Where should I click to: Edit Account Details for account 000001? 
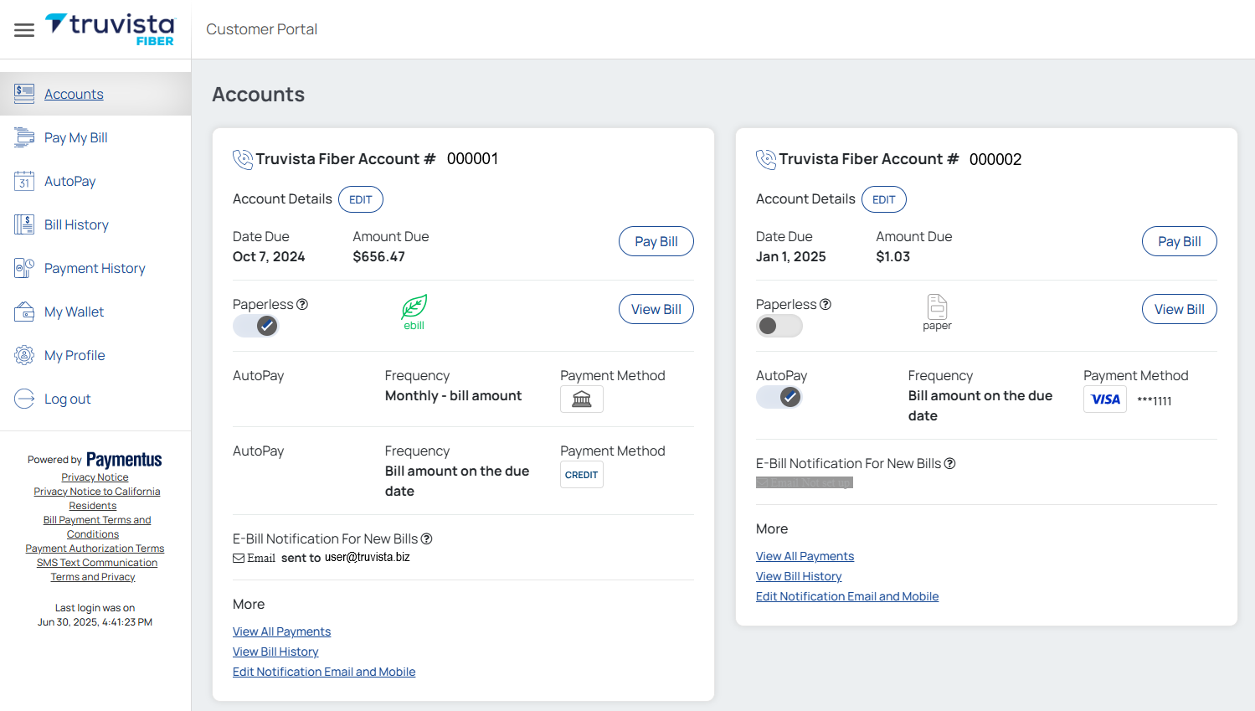tap(360, 199)
